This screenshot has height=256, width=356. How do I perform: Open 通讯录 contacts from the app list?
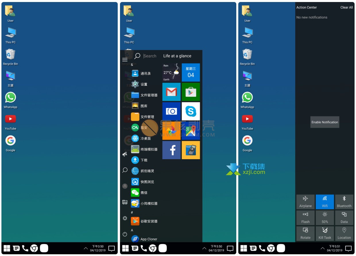pyautogui.click(x=141, y=73)
